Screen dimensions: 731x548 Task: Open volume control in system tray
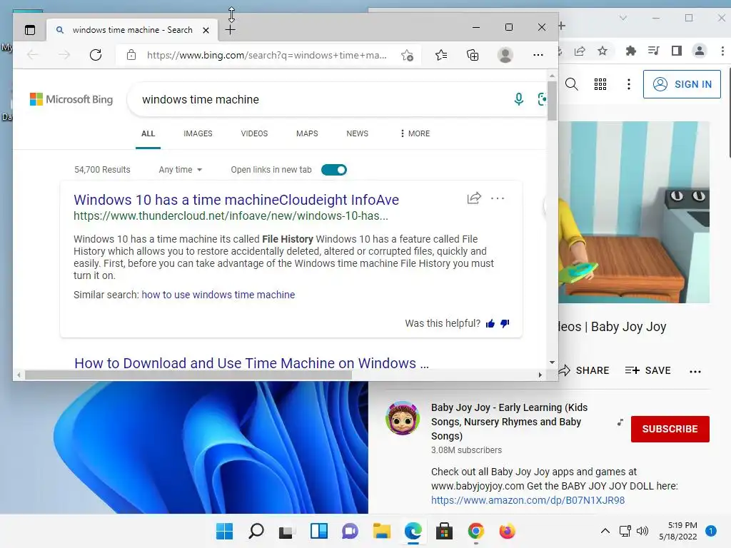[642, 531]
